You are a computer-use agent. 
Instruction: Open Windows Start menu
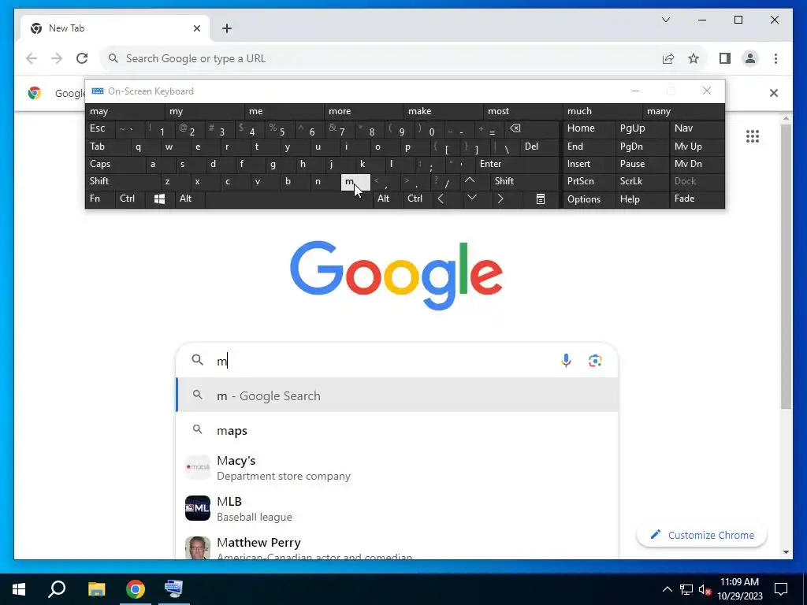[x=19, y=589]
